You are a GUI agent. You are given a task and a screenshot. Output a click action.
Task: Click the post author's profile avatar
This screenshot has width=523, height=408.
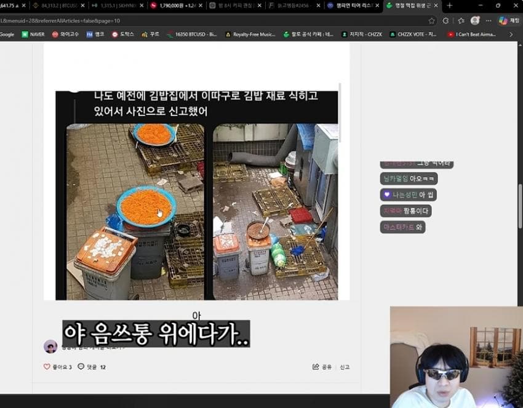pyautogui.click(x=50, y=346)
